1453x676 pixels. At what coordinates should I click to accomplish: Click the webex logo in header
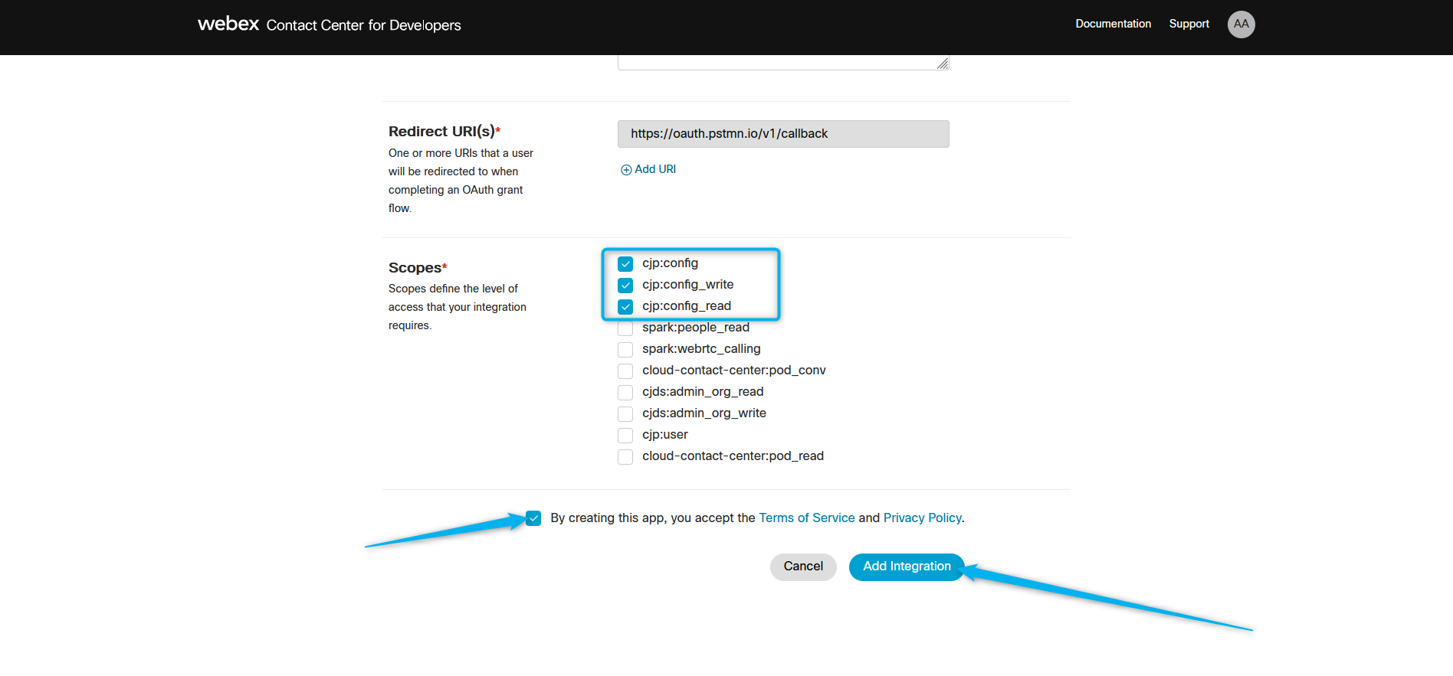[228, 24]
